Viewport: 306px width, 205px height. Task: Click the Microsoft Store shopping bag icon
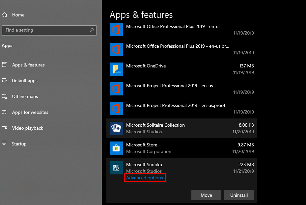click(x=116, y=148)
